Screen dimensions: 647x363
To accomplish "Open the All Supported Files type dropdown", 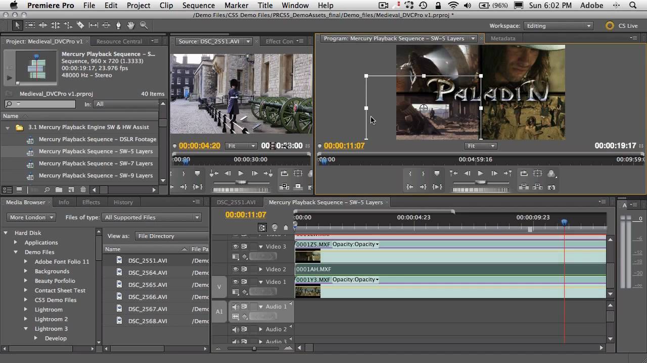I will [152, 217].
